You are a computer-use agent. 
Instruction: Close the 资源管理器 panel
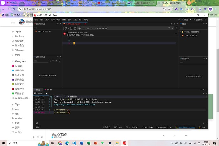(x=61, y=24)
